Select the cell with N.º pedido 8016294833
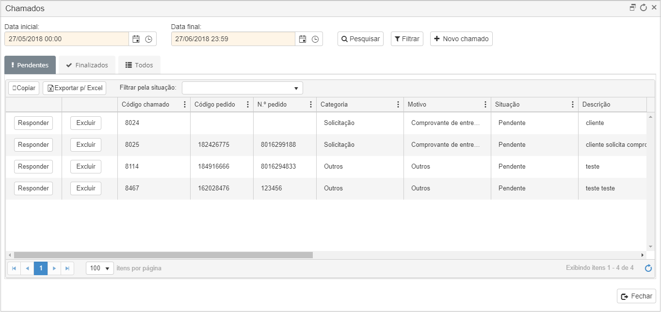This screenshot has height=312, width=661. point(285,167)
